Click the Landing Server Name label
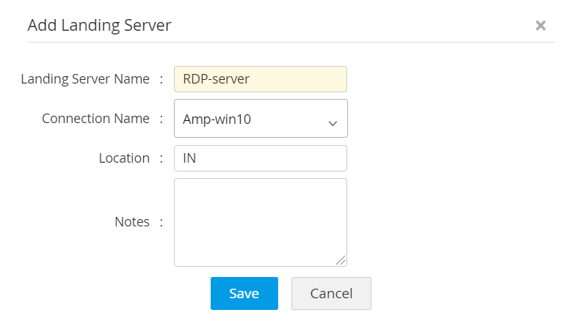The height and width of the screenshot is (329, 585). [x=85, y=79]
